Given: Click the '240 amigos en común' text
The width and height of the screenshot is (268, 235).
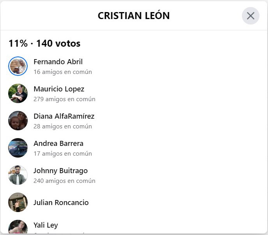Looking at the screenshot, I should pos(64,181).
